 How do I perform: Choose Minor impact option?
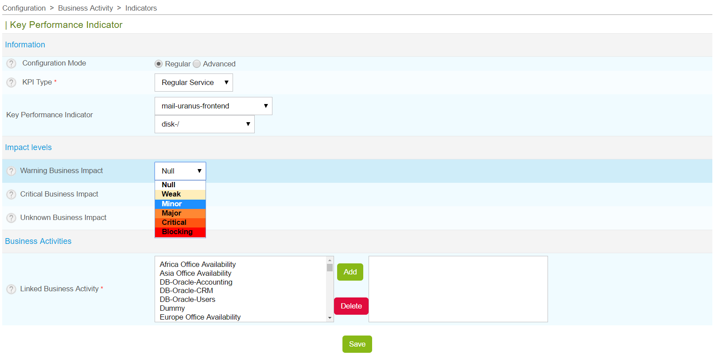point(180,204)
